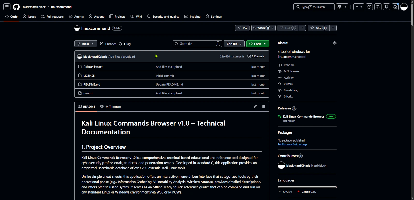The width and height of the screenshot is (414, 200).
Task: Click the Releases heading link
Action: click(x=284, y=108)
